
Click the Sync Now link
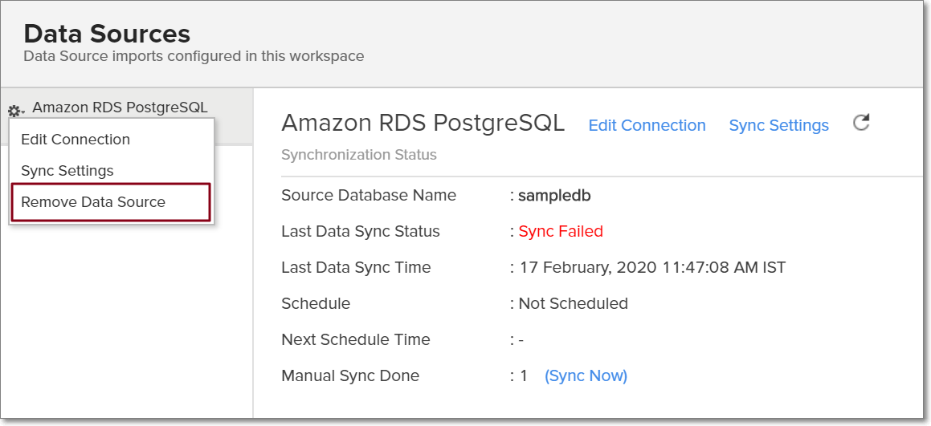click(586, 375)
